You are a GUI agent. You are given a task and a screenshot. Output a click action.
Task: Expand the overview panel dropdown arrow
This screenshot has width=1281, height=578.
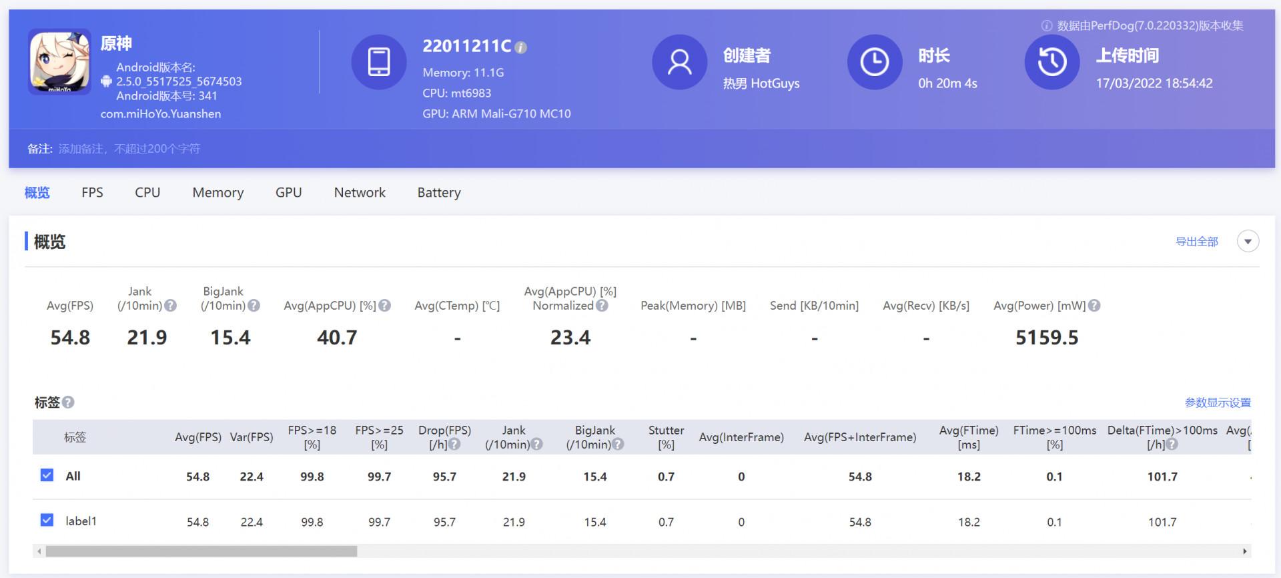pos(1248,242)
